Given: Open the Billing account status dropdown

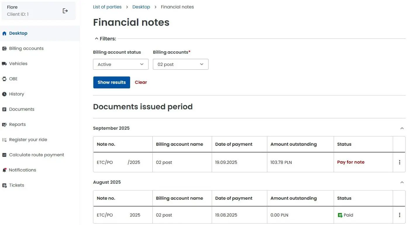Looking at the screenshot, I should [120, 64].
